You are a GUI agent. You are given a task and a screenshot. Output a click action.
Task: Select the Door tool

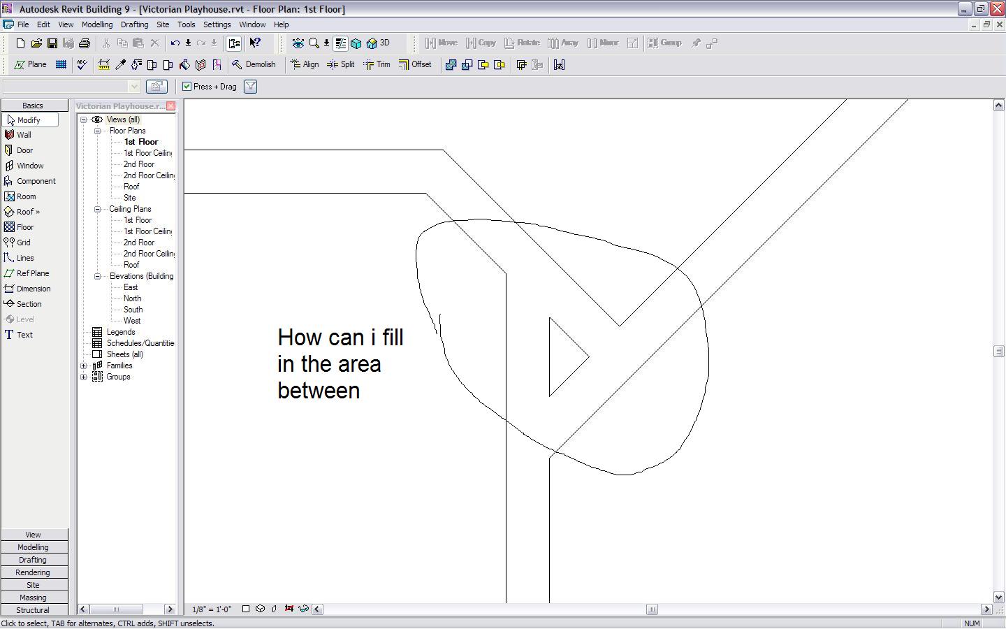point(24,150)
